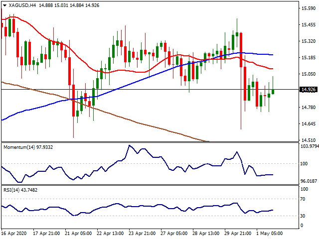Click the 28 Apr 13:00 time label
Image resolution: width=319 pixels, height=239 pixels.
(x=206, y=234)
